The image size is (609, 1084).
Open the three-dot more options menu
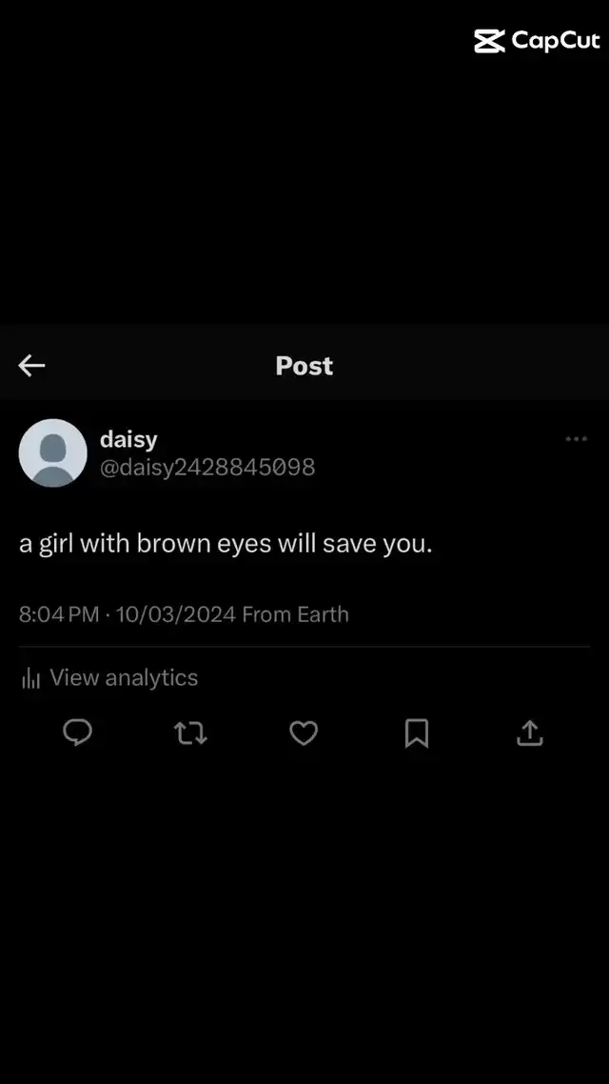point(576,438)
